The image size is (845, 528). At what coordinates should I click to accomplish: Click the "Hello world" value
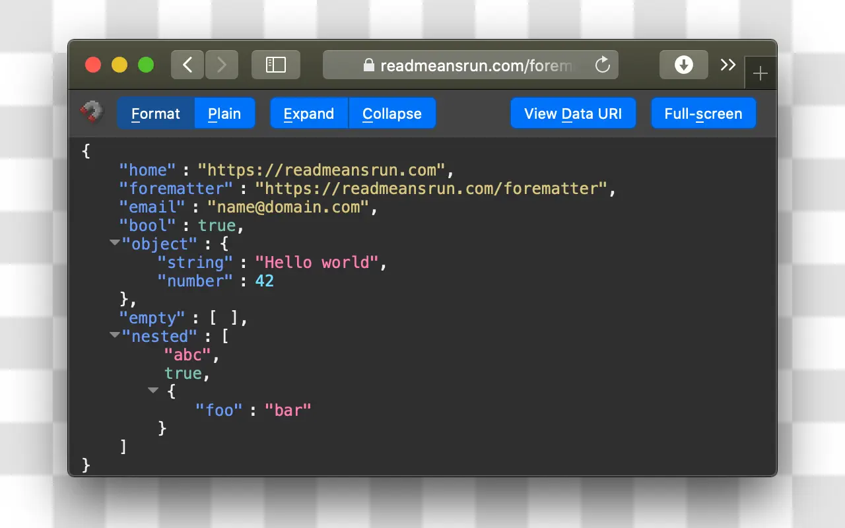pyautogui.click(x=317, y=263)
